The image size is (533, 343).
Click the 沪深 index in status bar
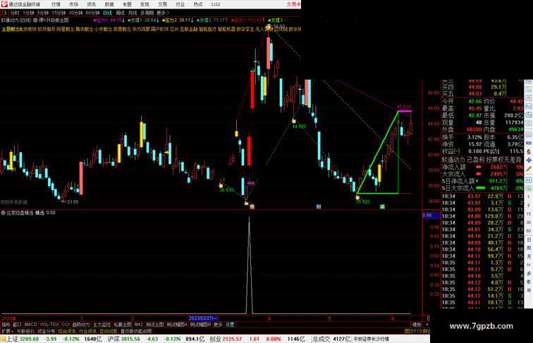coord(114,339)
